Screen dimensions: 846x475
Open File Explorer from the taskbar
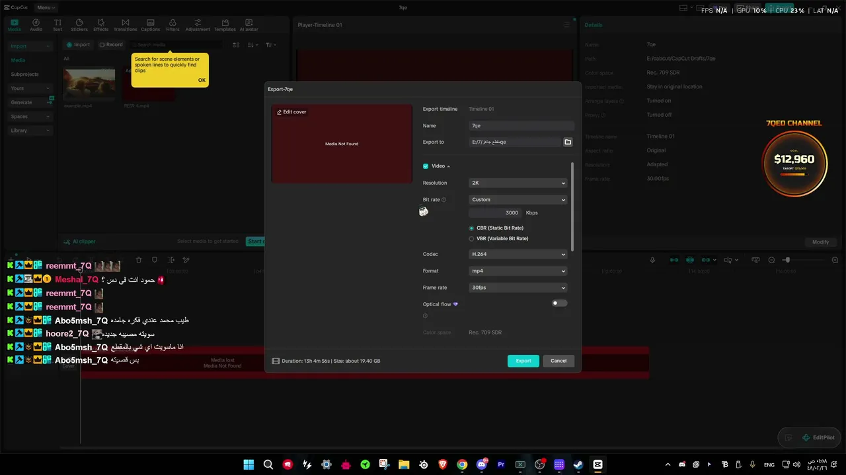404,464
